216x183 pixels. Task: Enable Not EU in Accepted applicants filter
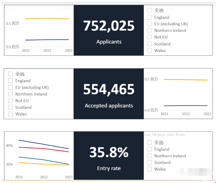click(10, 101)
